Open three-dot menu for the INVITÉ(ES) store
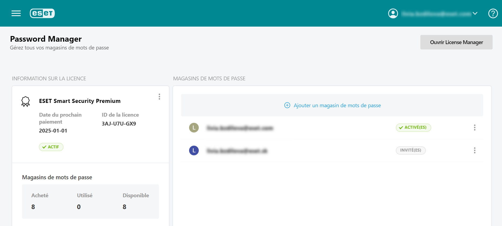This screenshot has height=226, width=502. [475, 150]
